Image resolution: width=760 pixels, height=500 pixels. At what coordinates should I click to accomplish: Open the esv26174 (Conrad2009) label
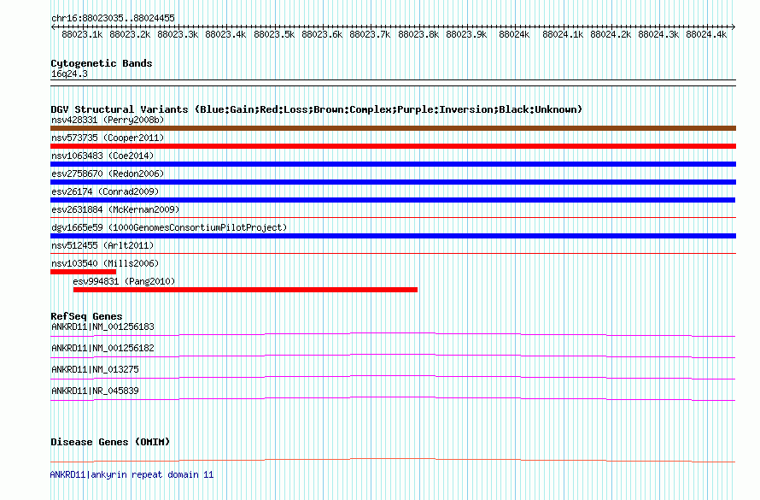(105, 192)
